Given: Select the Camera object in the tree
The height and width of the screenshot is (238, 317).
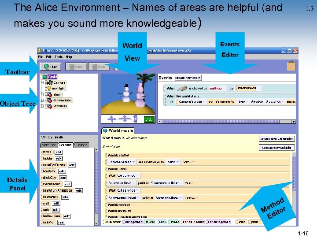Looking at the screenshot, I should pyautogui.click(x=56, y=82).
